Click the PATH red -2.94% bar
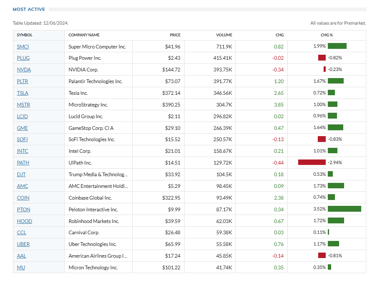Viewport: 380px width, 281px height. click(312, 162)
